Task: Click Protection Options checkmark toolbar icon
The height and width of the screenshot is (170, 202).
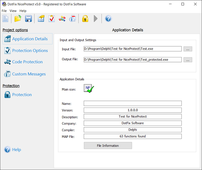Action: point(52,19)
